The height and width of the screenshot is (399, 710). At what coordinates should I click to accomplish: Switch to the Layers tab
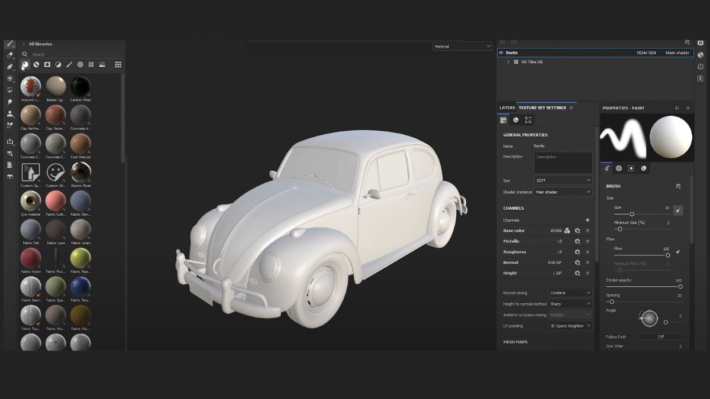coord(507,108)
